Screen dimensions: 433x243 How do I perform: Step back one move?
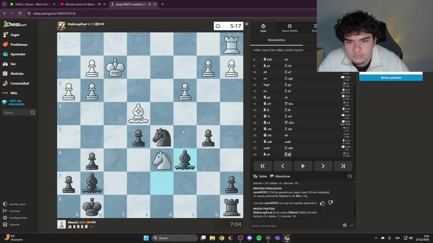(x=283, y=166)
